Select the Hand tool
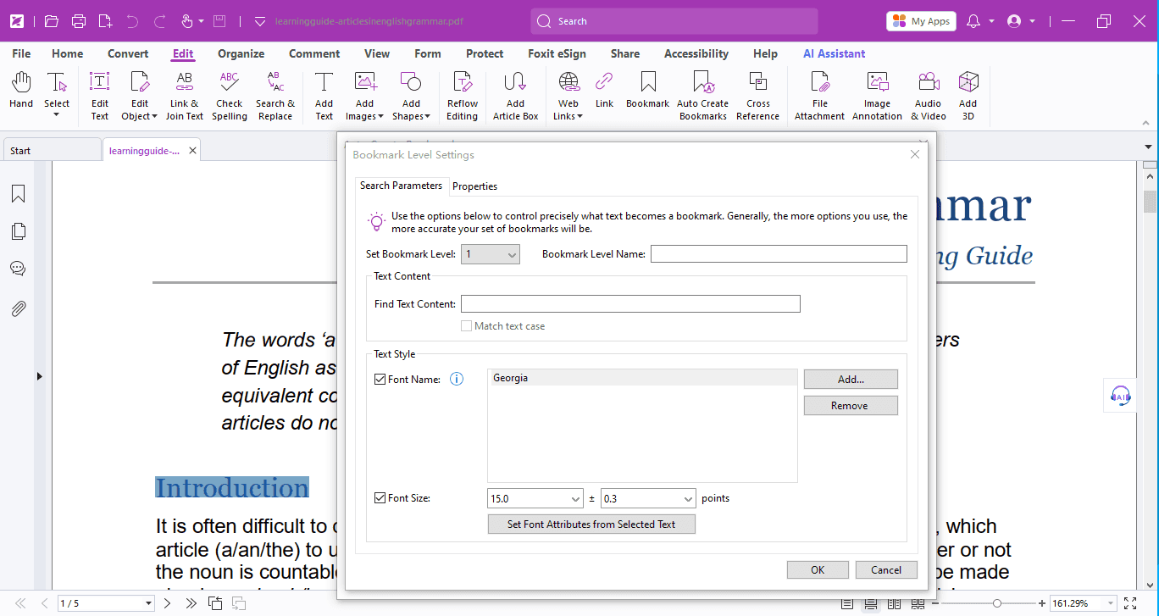The image size is (1159, 616). (x=21, y=91)
